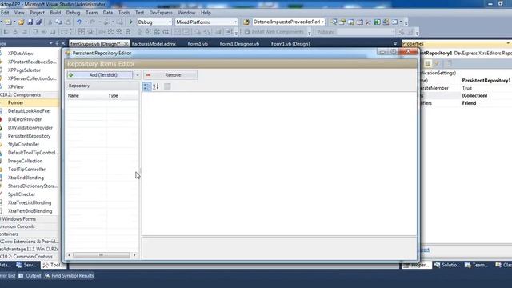Expand the X10.2: Common Controls group

click(30, 256)
